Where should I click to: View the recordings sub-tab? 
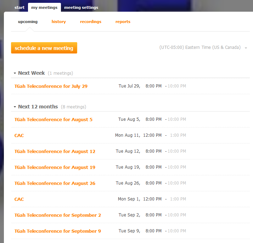point(91,22)
